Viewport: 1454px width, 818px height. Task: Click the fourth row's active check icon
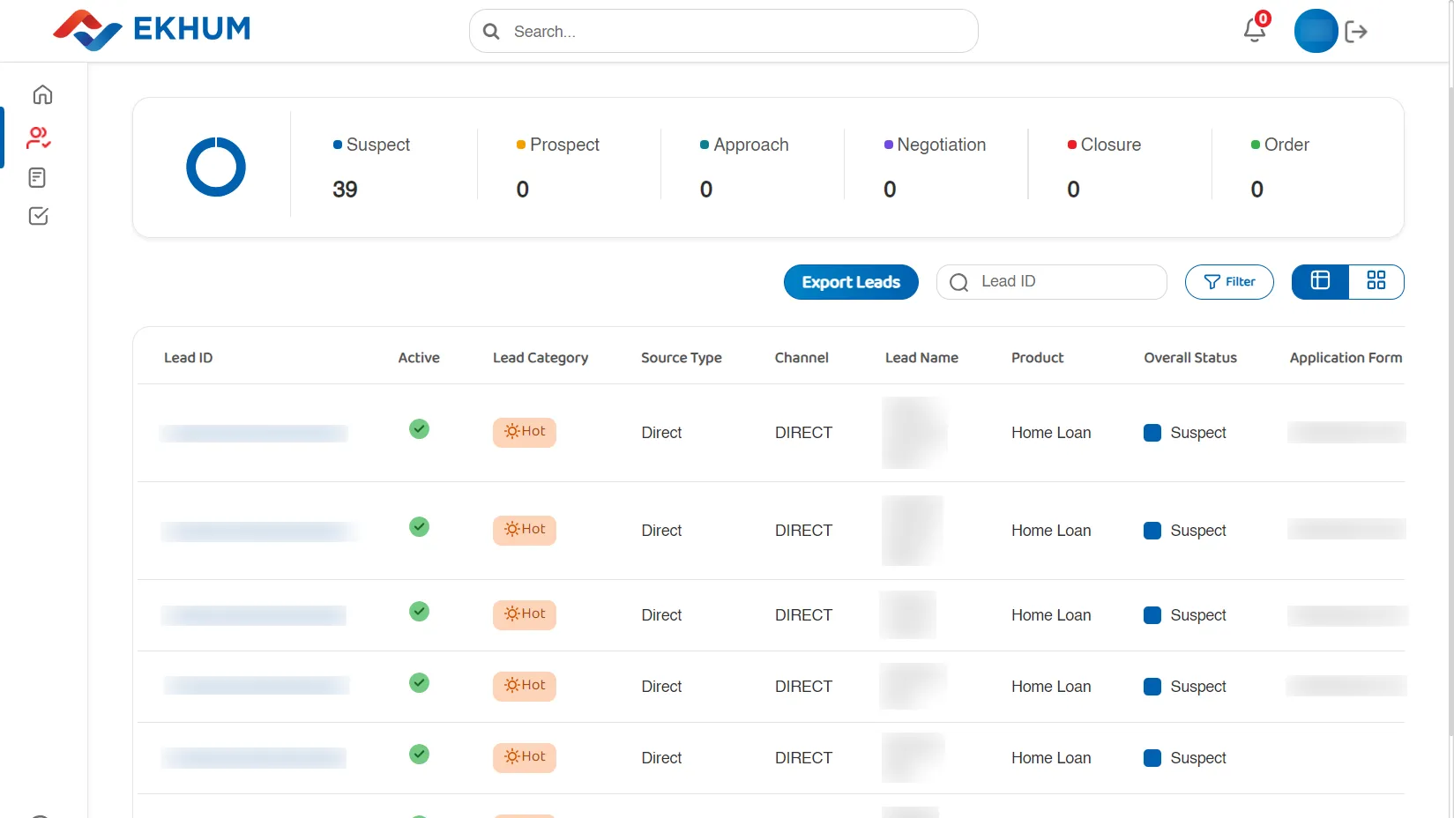419,683
